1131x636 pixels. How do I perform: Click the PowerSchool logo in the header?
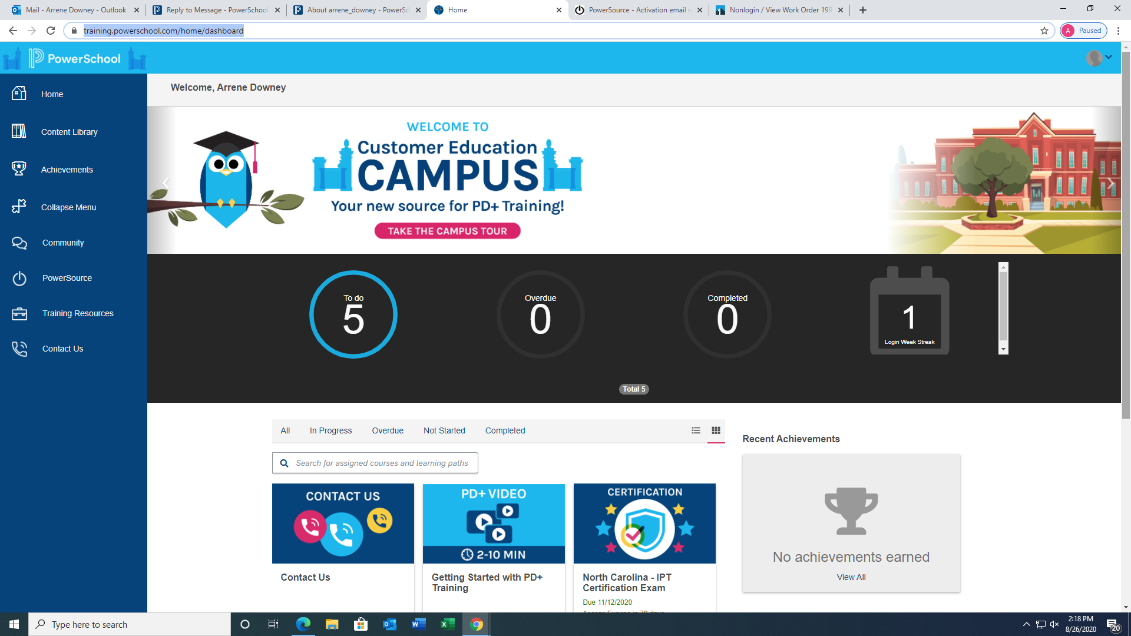[x=74, y=58]
